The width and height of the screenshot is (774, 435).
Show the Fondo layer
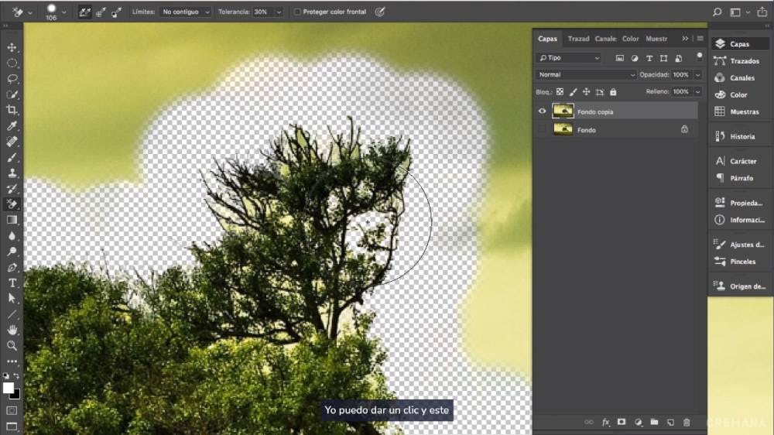coord(542,130)
